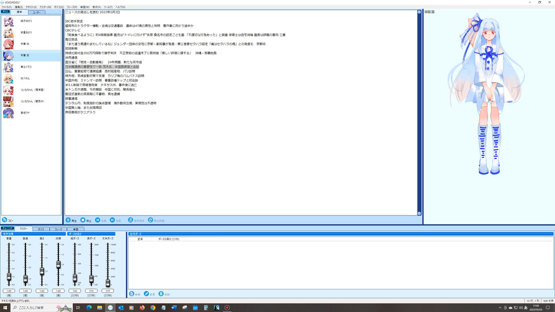Click the 抑揚 intonation slider handle
Screen dimensions: 555x312
[x=58, y=264]
